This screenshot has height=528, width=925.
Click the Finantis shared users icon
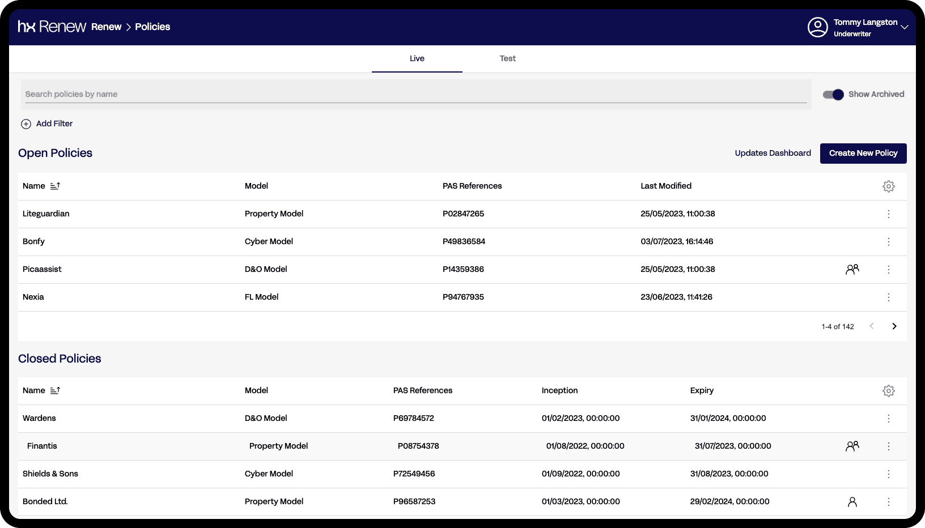pos(852,446)
